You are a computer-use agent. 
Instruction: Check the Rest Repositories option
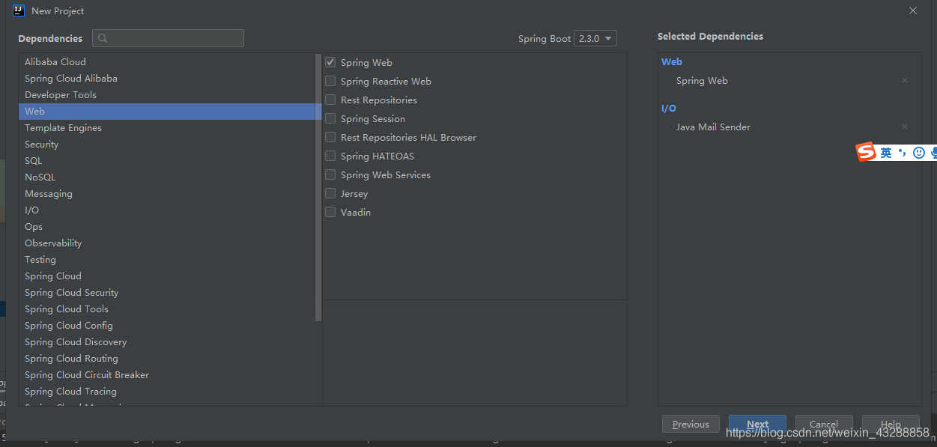point(330,100)
